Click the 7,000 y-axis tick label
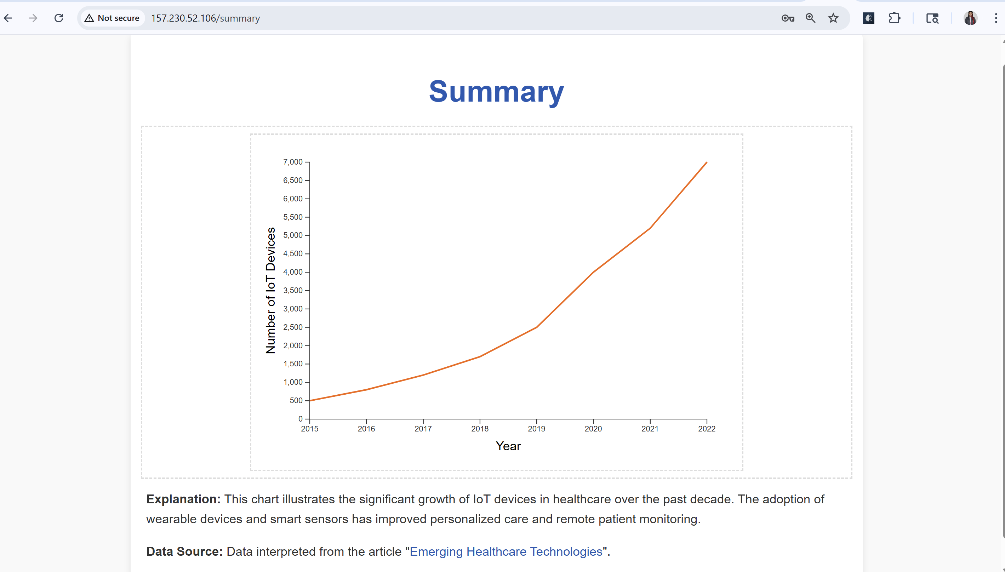The height and width of the screenshot is (572, 1005). pyautogui.click(x=293, y=162)
